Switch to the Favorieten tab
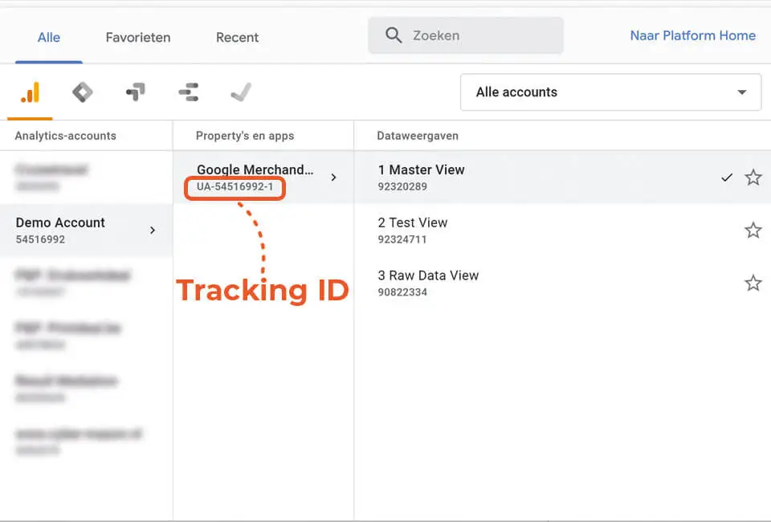 coord(138,38)
